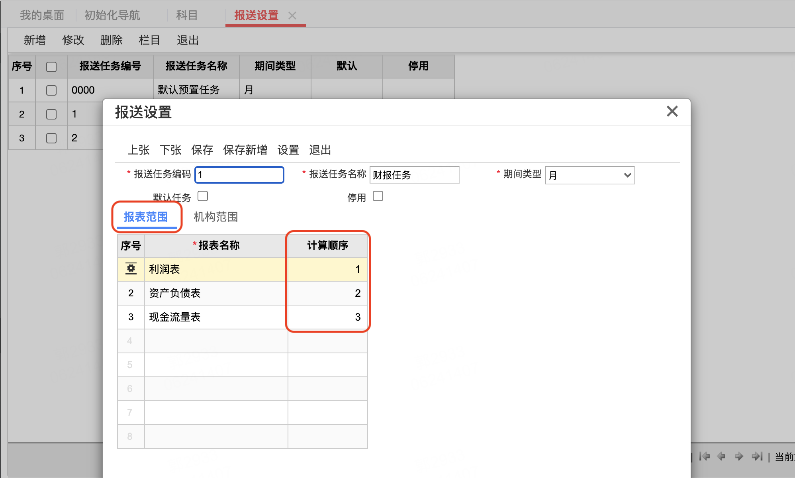Open the 初始化导航 tab
The image size is (795, 478).
tap(112, 15)
